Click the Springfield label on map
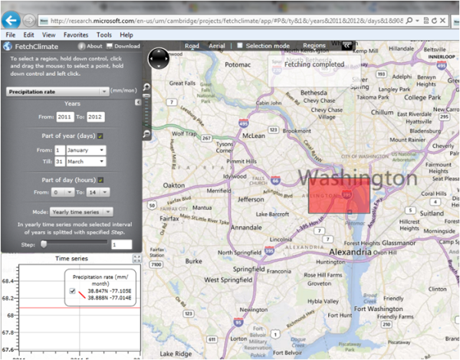460x360 pixels. pos(248,269)
